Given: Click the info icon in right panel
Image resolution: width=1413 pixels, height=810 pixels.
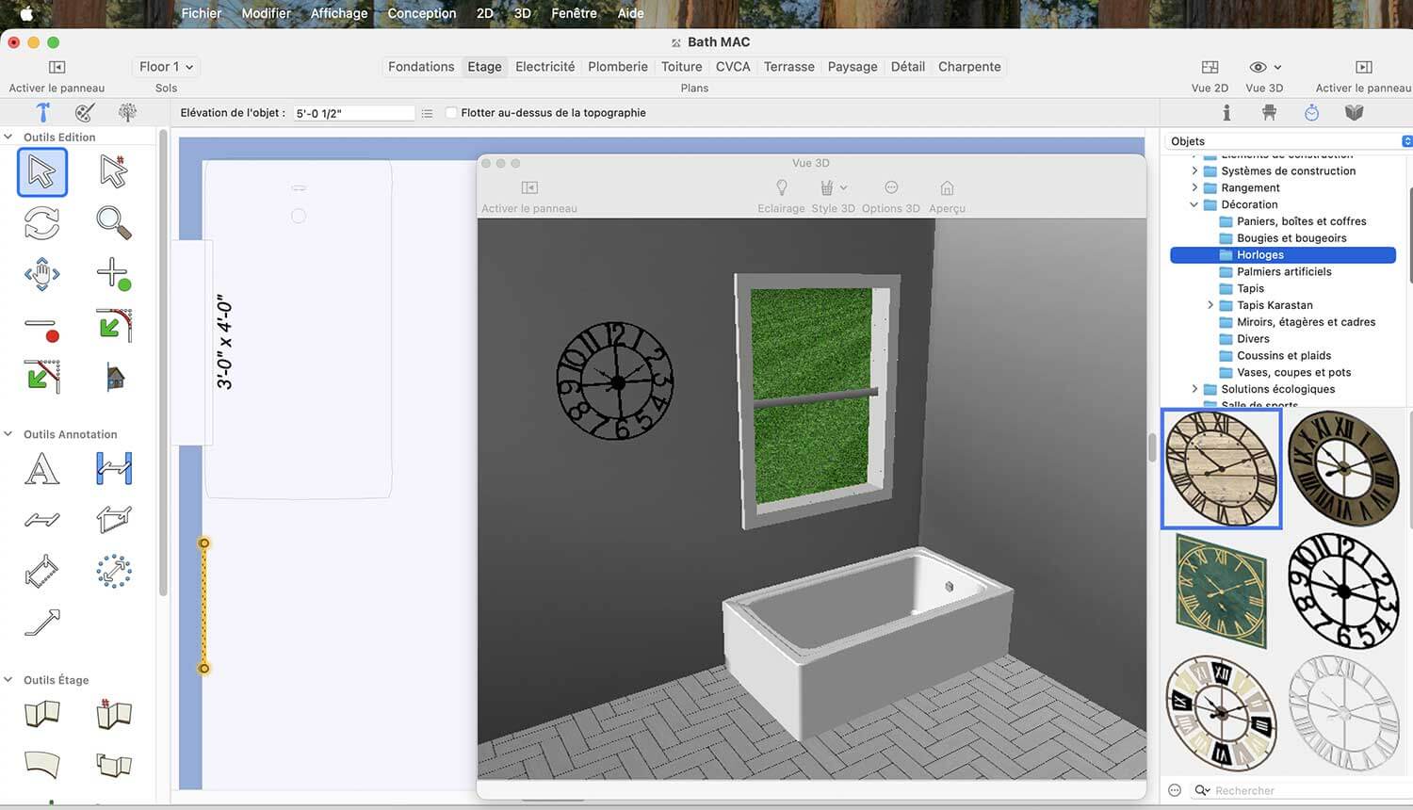Looking at the screenshot, I should 1226,113.
